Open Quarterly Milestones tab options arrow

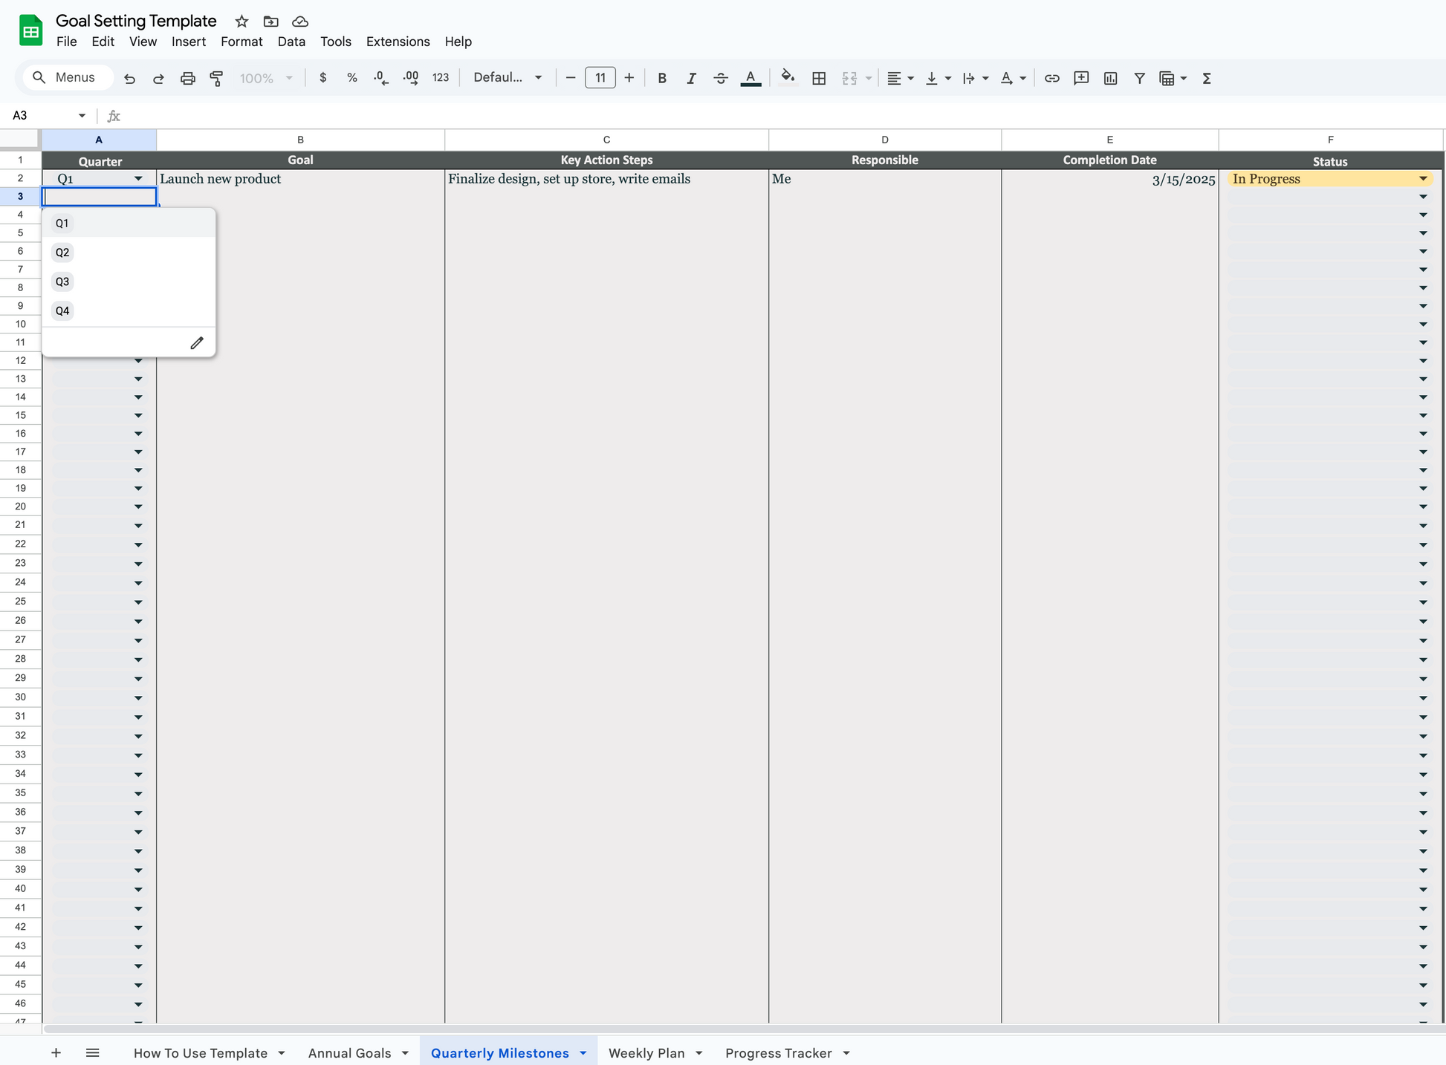[583, 1053]
